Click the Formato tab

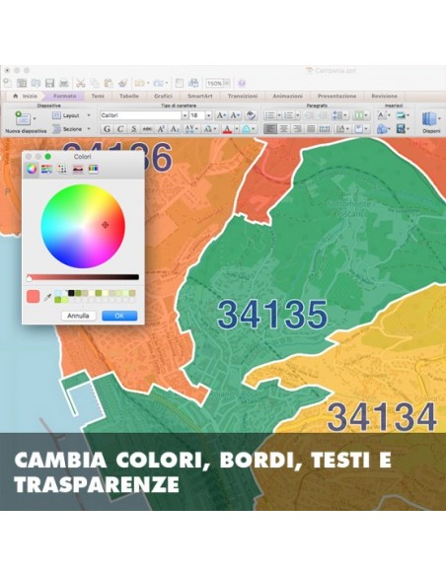(x=65, y=96)
